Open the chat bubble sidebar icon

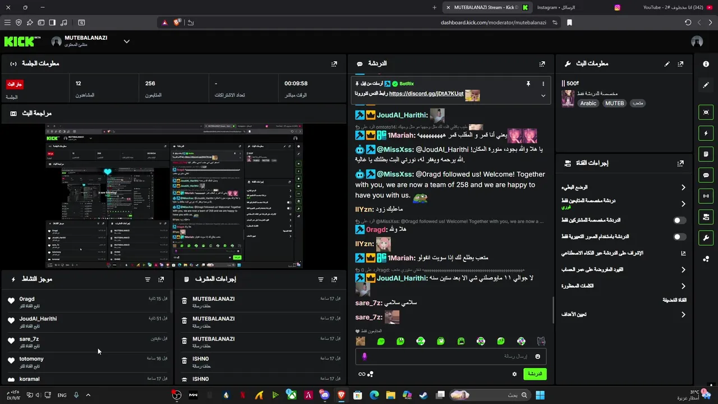click(x=706, y=175)
